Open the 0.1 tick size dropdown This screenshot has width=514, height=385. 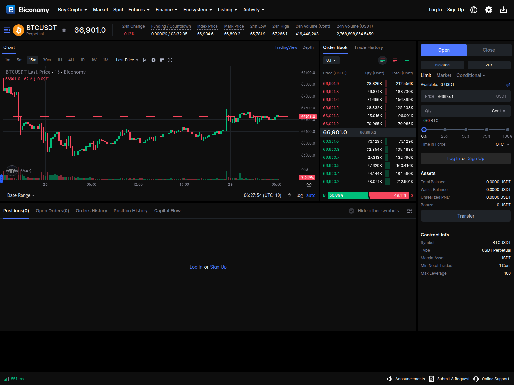tap(331, 60)
